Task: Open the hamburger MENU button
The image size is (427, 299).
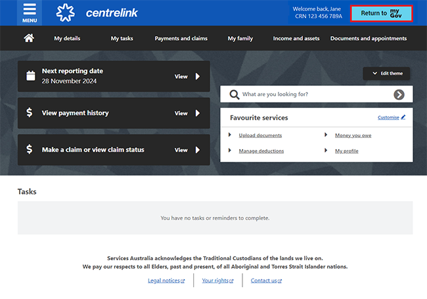Action: tap(29, 12)
